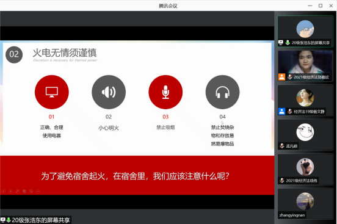
Task: Open the more options circle in slideshow controls
Action: pos(38,191)
